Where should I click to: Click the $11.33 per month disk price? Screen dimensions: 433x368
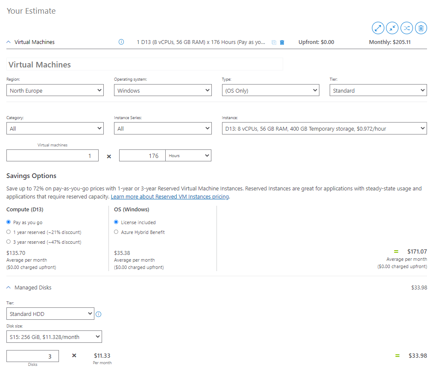point(102,356)
